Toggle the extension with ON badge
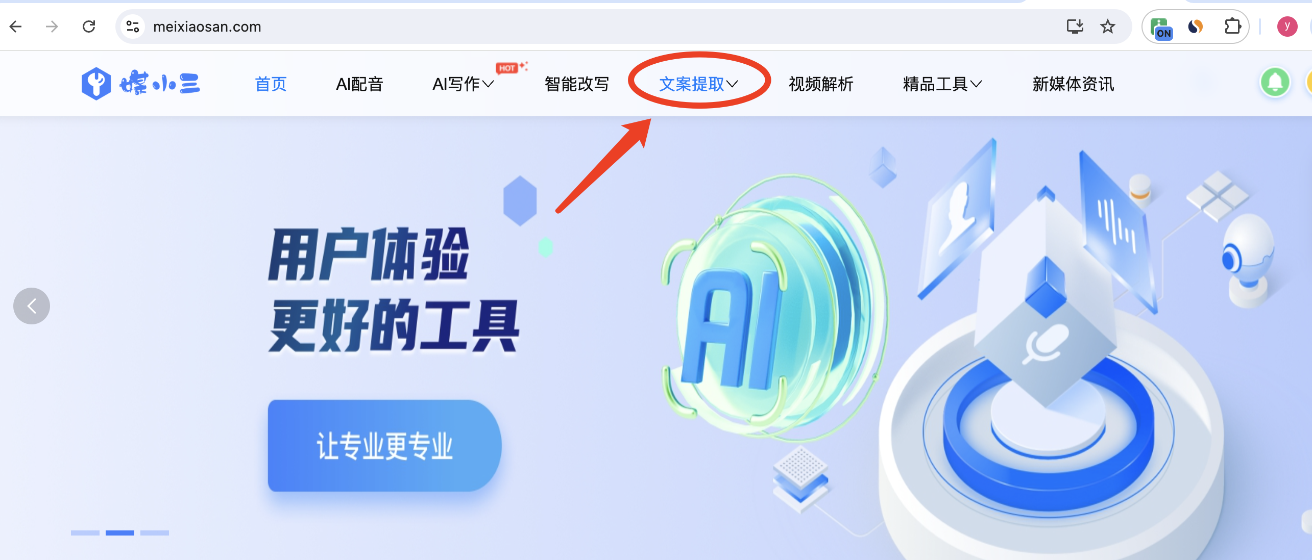The height and width of the screenshot is (560, 1312). point(1161,28)
